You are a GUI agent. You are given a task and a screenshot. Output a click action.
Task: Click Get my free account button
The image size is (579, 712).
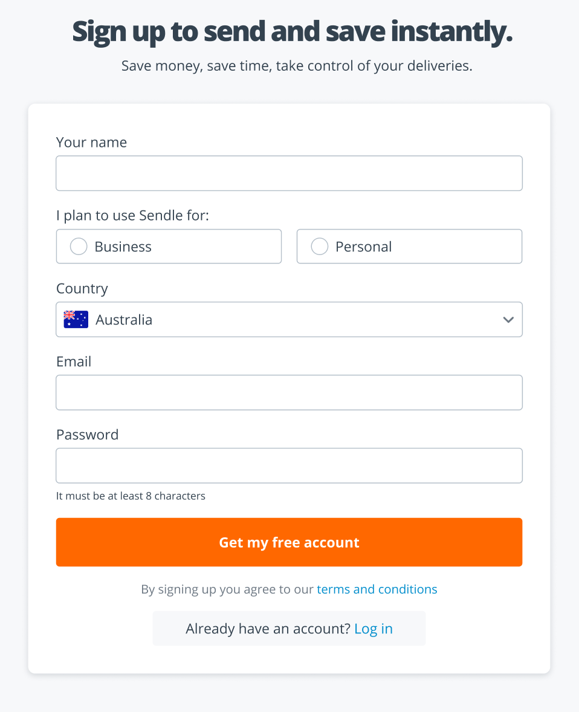(x=289, y=542)
